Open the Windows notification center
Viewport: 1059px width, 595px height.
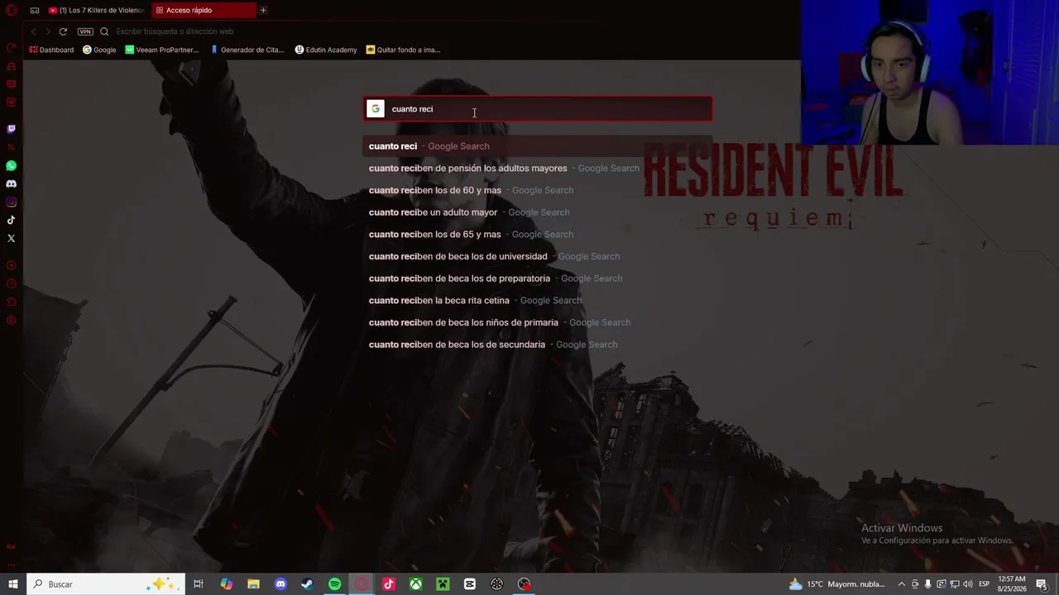point(1042,584)
